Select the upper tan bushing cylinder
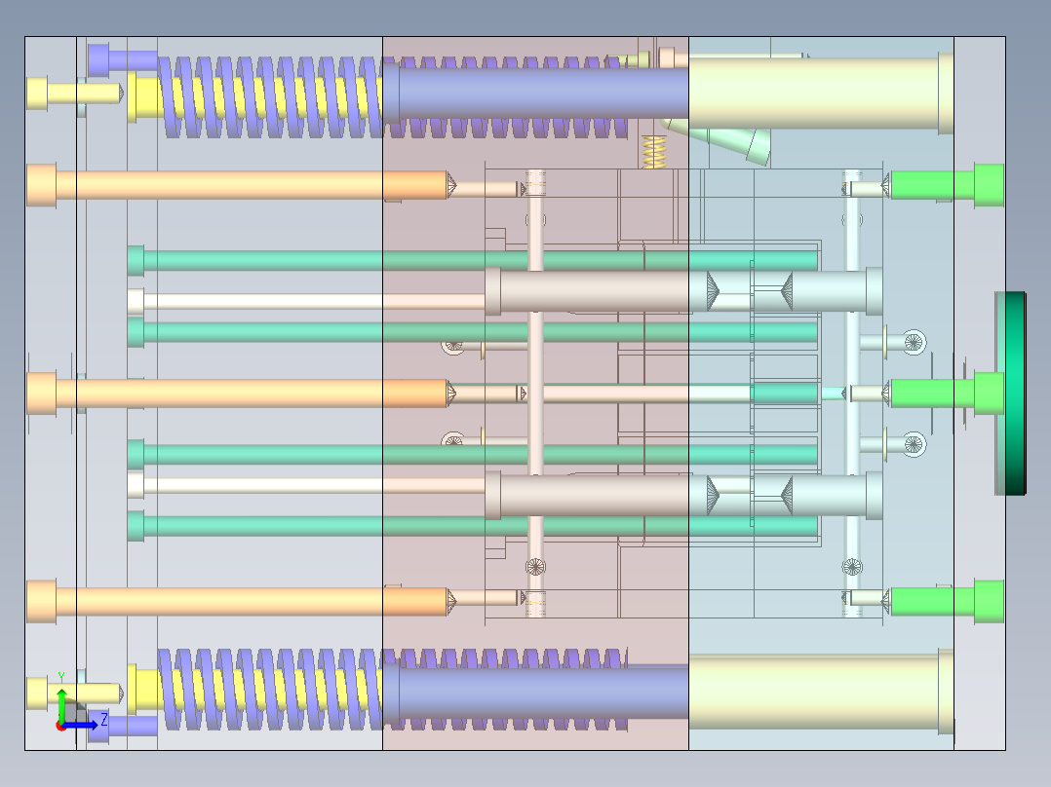 coord(587,291)
